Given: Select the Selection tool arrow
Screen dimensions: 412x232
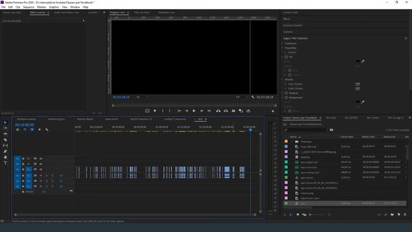Looking at the screenshot, I should pyautogui.click(x=5, y=122).
